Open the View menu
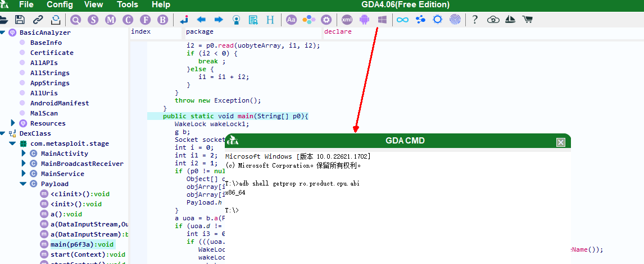This screenshot has height=264, width=644. point(94,5)
